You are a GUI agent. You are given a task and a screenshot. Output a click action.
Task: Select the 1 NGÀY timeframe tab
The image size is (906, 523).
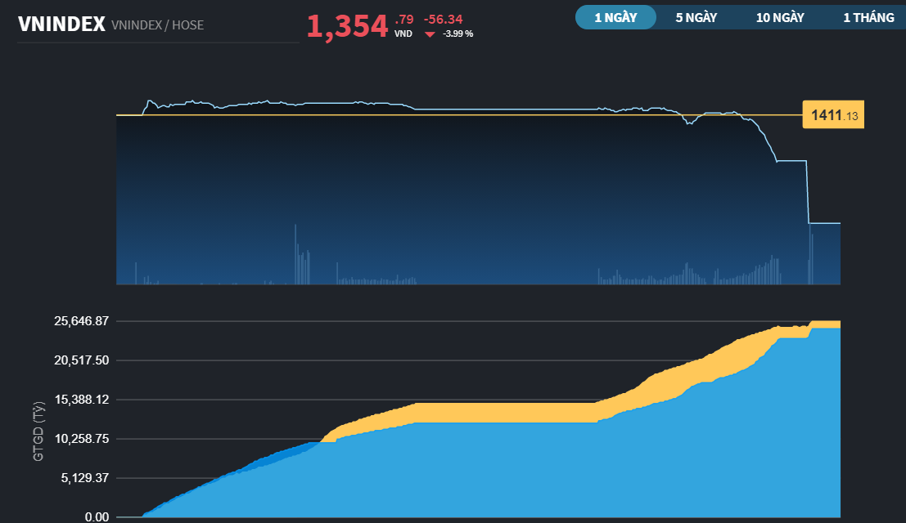tap(616, 17)
